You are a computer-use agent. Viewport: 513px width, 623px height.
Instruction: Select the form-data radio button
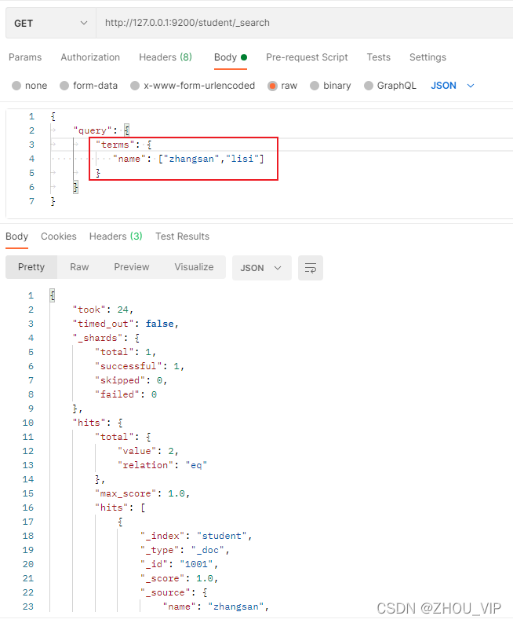tap(64, 86)
